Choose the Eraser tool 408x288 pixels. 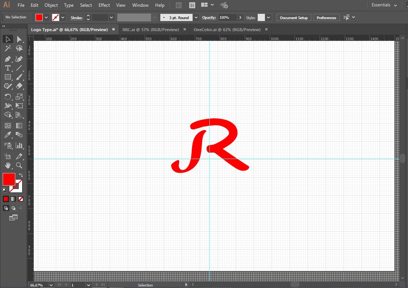click(x=19, y=86)
